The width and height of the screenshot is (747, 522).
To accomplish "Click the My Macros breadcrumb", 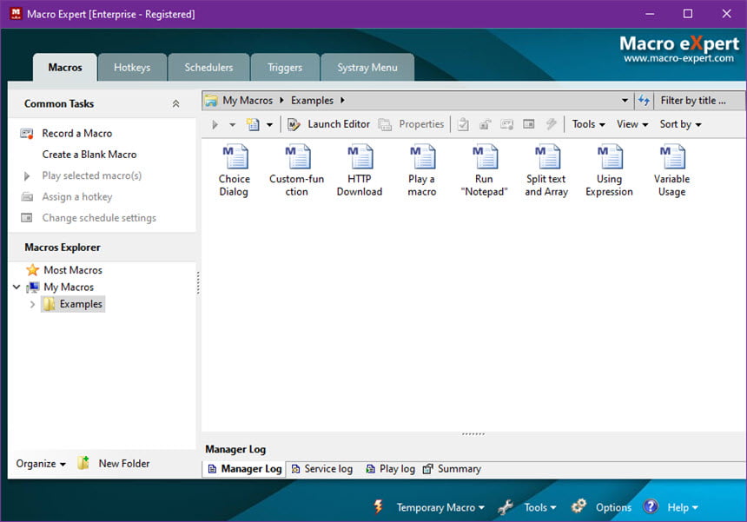I will (x=248, y=101).
